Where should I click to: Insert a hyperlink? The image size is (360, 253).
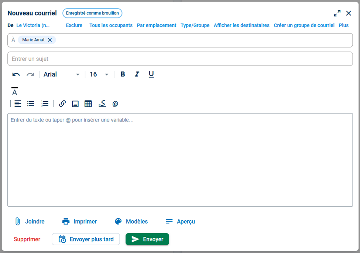(62, 104)
